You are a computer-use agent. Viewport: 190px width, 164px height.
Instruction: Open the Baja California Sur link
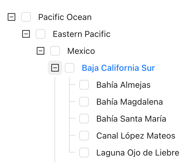pos(118,68)
